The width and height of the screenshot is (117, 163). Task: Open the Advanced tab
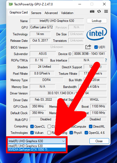pos(51,13)
